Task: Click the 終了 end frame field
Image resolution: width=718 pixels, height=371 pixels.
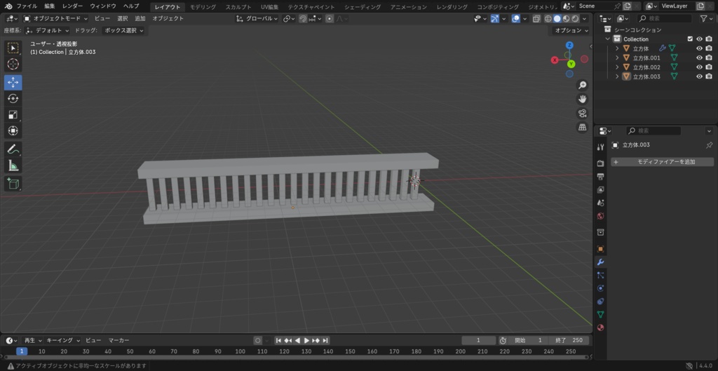Action: [569, 340]
